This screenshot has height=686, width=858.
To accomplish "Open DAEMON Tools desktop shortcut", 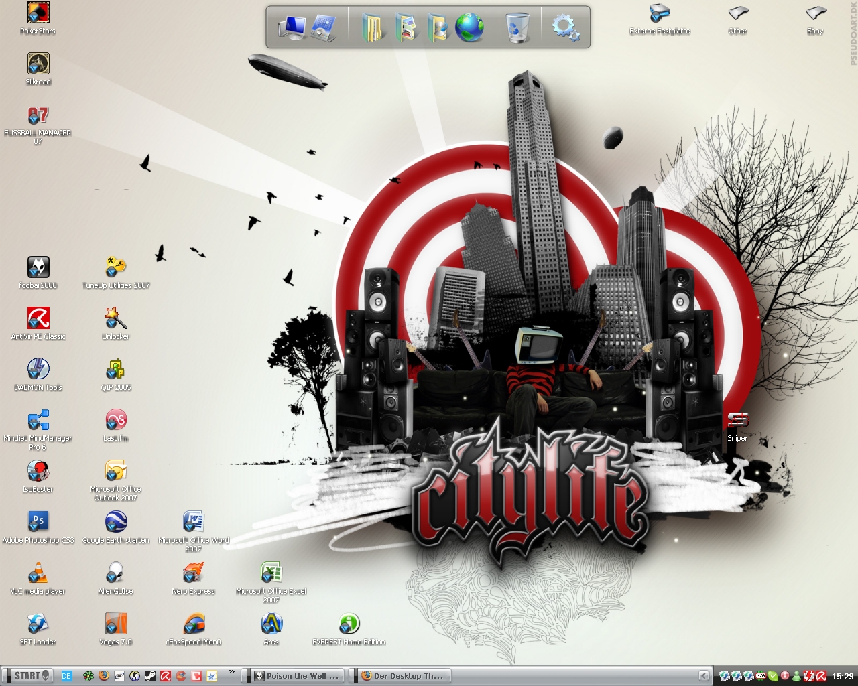I will pyautogui.click(x=38, y=369).
